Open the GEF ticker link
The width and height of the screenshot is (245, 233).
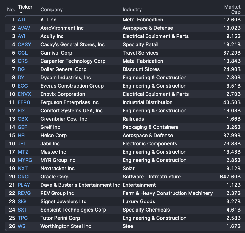pos(22,127)
